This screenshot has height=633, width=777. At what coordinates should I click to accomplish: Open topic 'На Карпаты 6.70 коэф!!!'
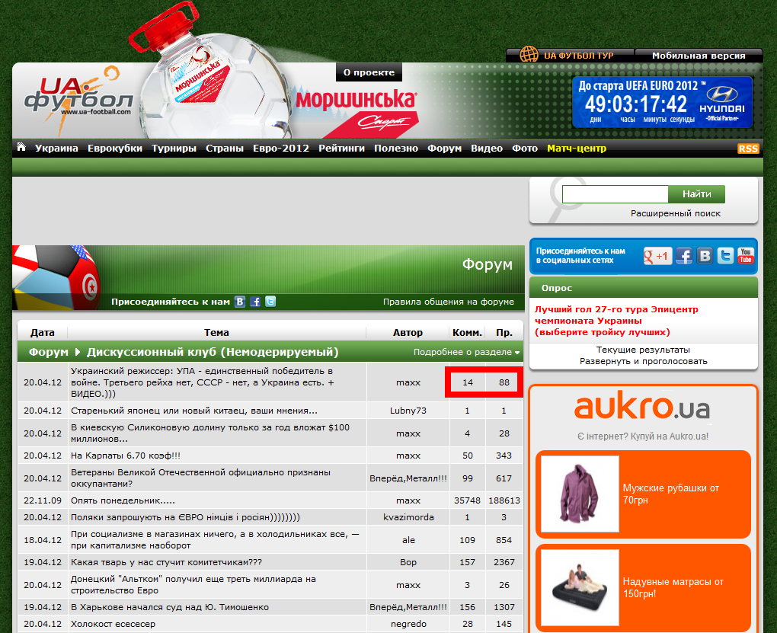click(x=126, y=456)
